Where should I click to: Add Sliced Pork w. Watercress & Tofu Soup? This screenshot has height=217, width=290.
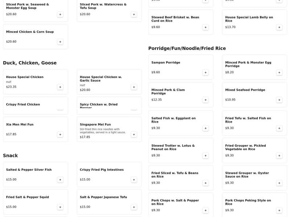click(x=134, y=14)
